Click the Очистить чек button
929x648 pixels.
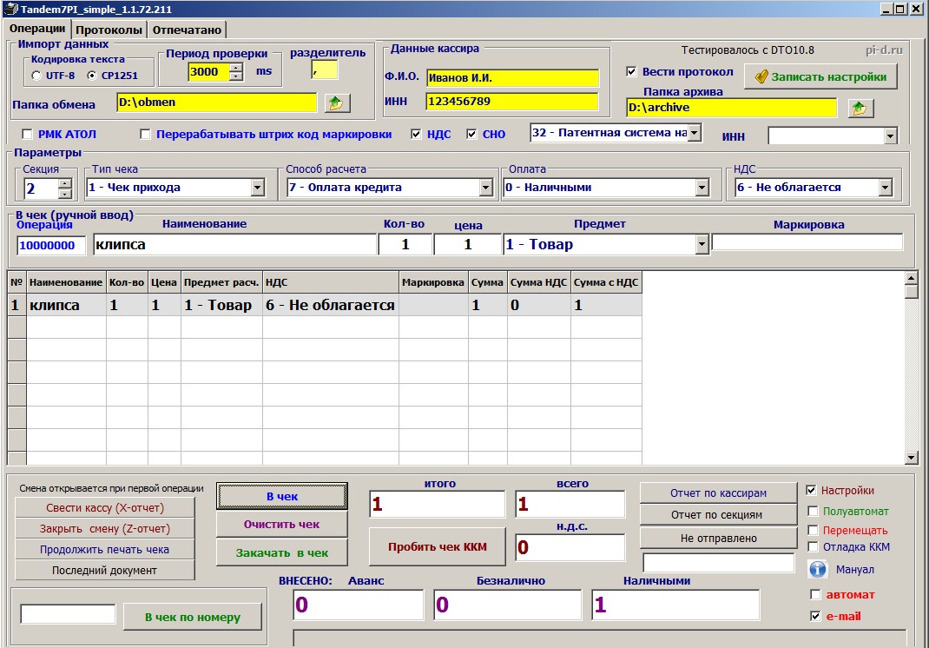(282, 524)
